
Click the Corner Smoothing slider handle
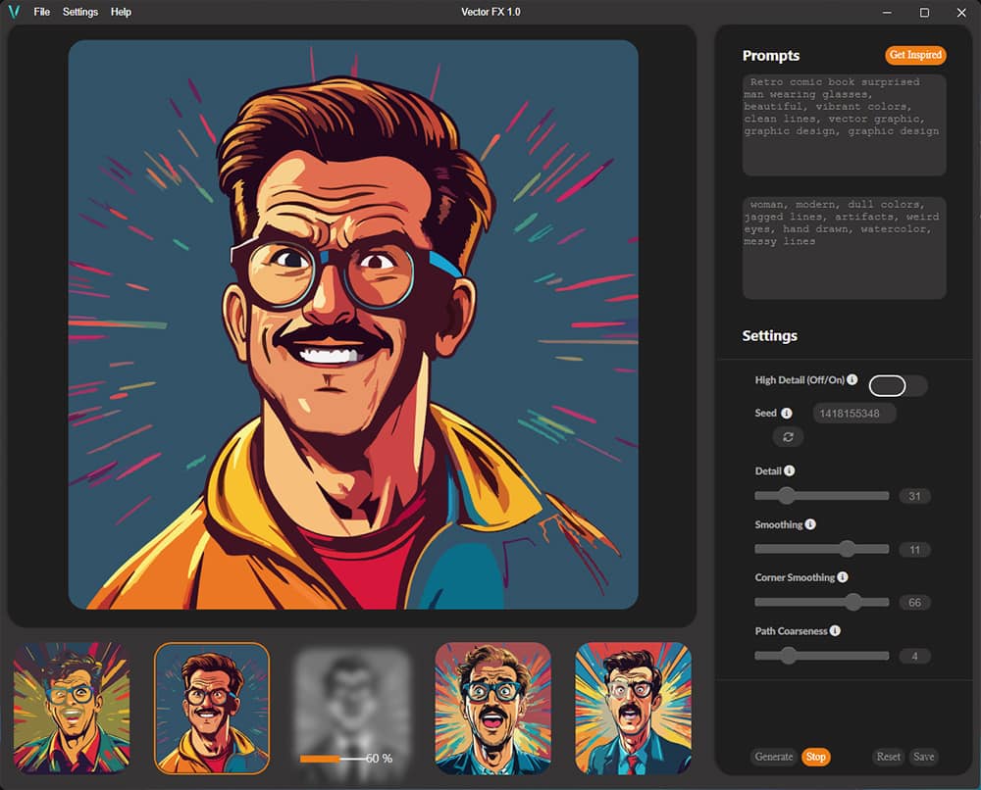852,602
